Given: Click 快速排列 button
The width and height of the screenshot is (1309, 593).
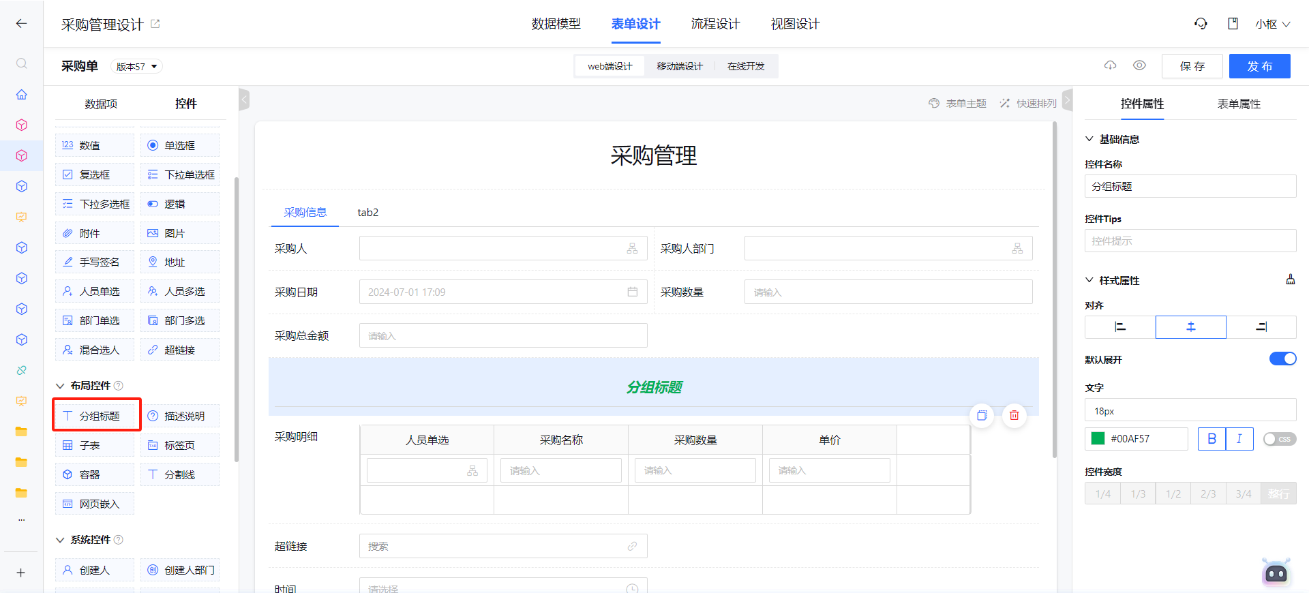Looking at the screenshot, I should (1028, 103).
